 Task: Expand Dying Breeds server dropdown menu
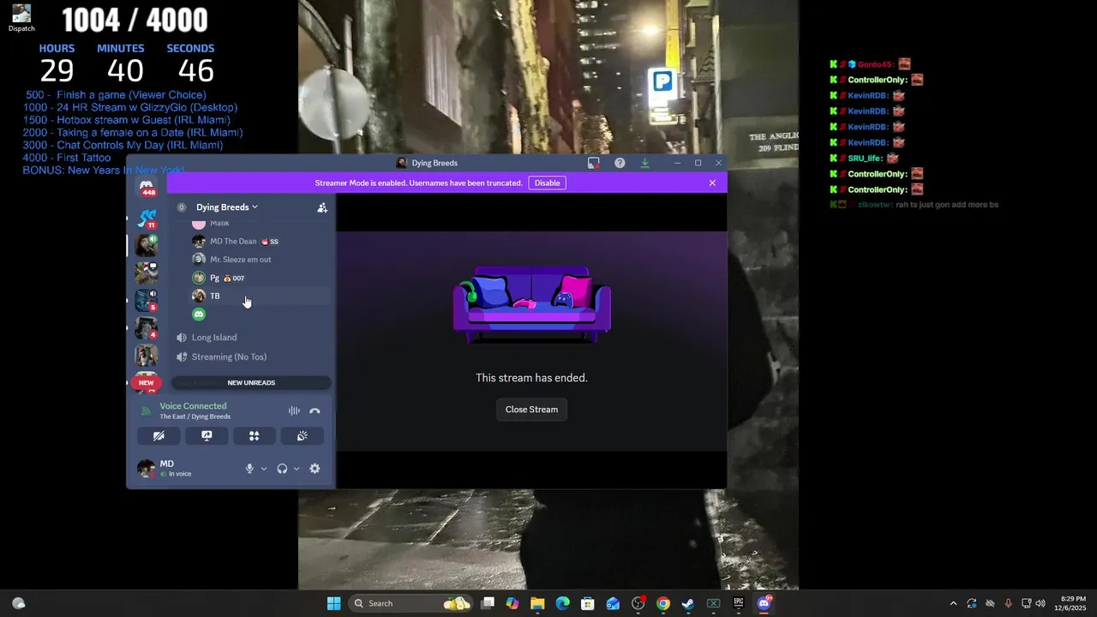(226, 207)
